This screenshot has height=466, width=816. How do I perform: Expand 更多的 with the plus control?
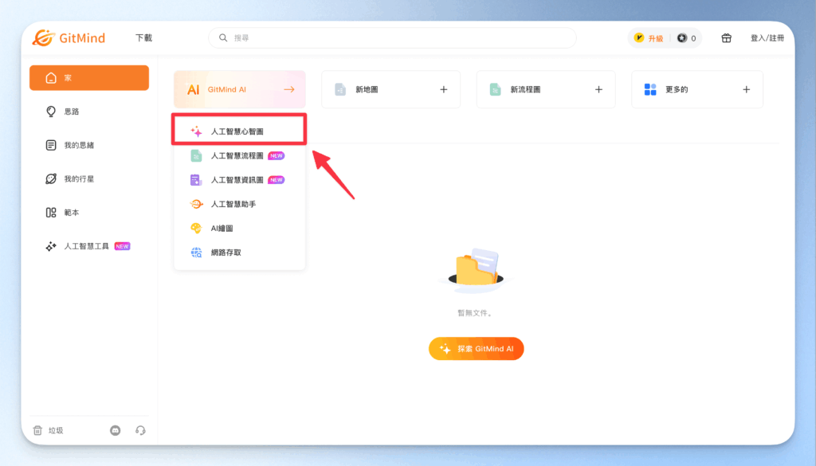tap(747, 89)
